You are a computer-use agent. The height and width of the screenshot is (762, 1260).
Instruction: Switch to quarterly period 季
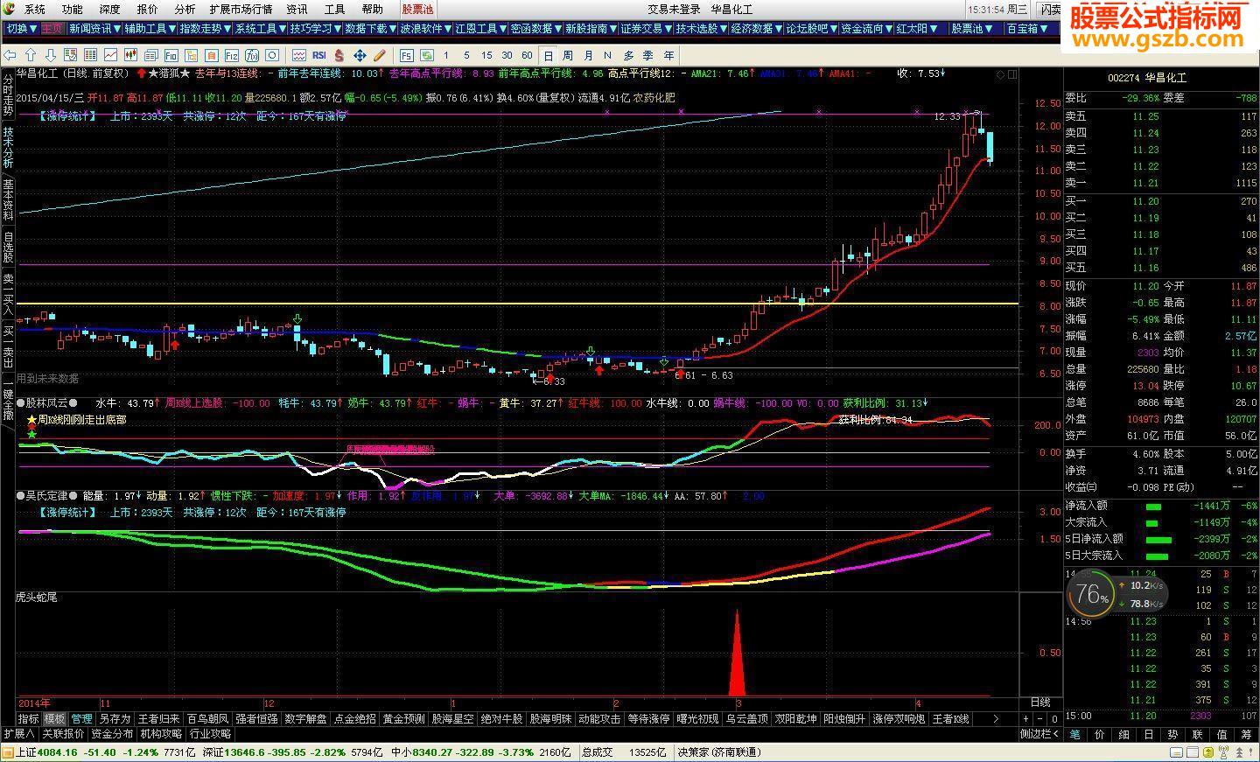(648, 55)
